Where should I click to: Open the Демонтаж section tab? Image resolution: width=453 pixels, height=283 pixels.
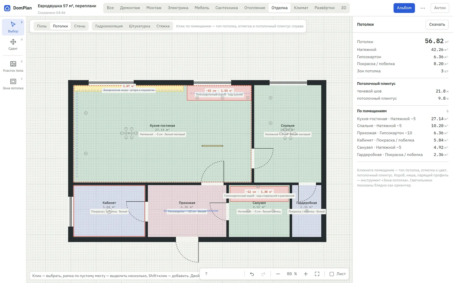130,8
